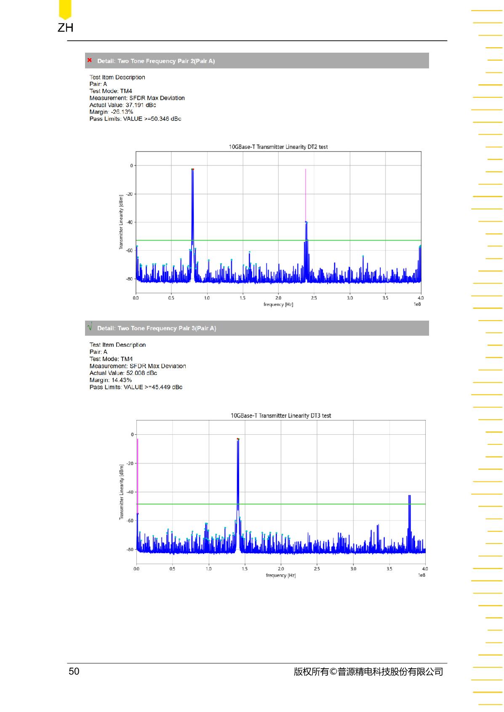This screenshot has width=504, height=712.
Task: Click the copyright notice 版权所有©普源精电科技股份有限公司
Action: tap(368, 672)
